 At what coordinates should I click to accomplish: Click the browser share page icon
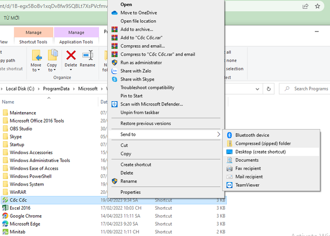click(305, 6)
